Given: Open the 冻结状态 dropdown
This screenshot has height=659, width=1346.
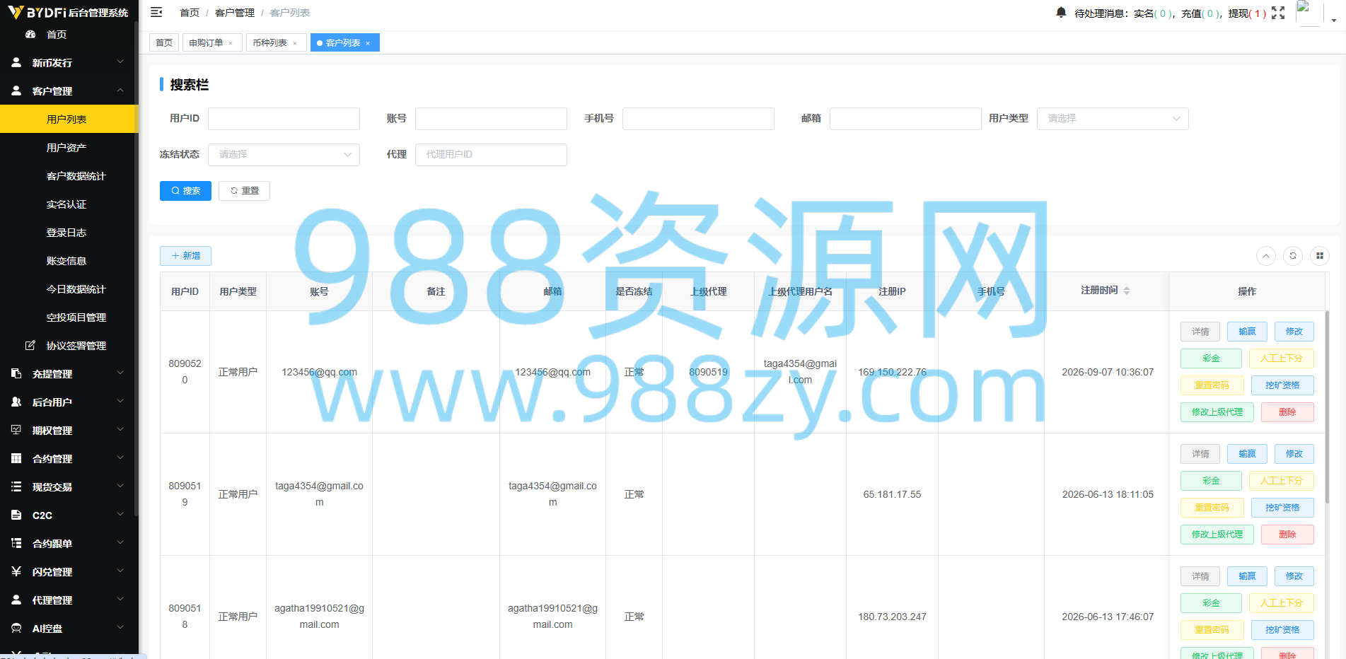Looking at the screenshot, I should 284,155.
